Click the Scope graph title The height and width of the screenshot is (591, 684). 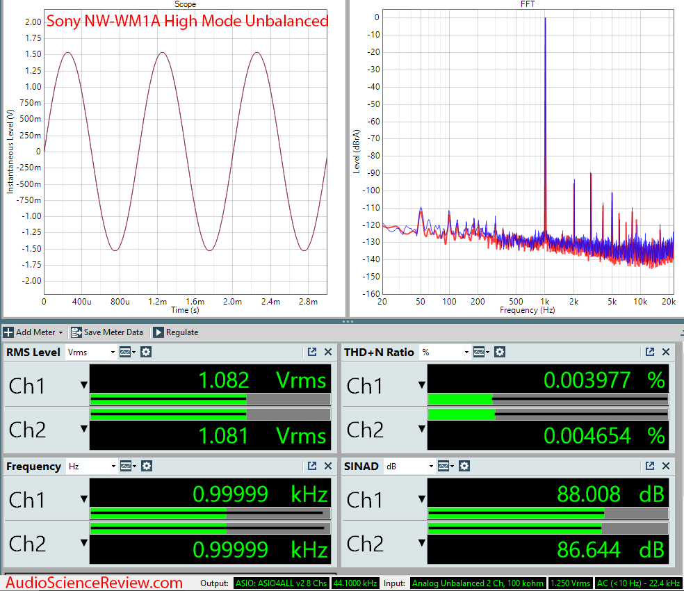point(185,4)
